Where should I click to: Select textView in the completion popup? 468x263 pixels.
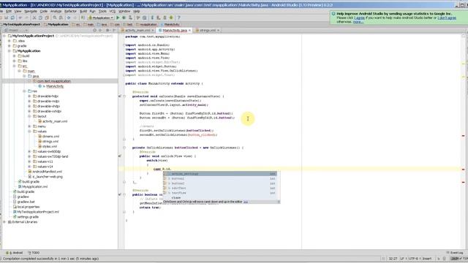(219, 193)
